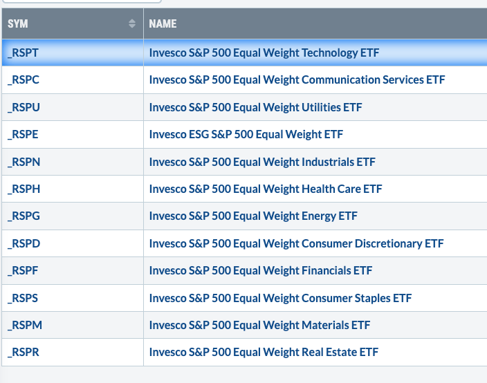Image resolution: width=487 pixels, height=383 pixels.
Task: Click the _RSPF ticker symbol
Action: click(24, 270)
